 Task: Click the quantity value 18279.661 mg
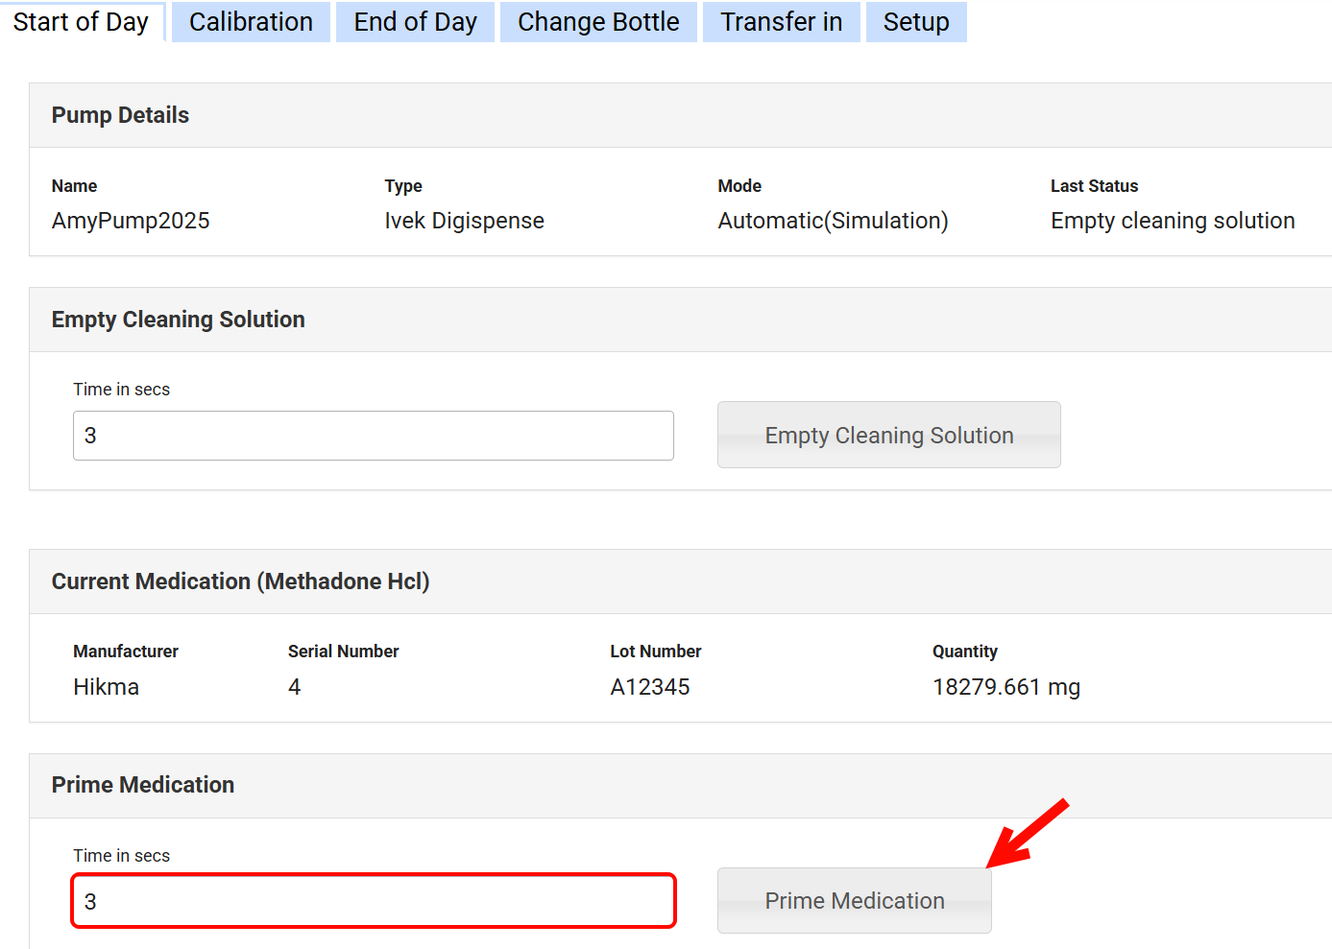[x=1005, y=687]
